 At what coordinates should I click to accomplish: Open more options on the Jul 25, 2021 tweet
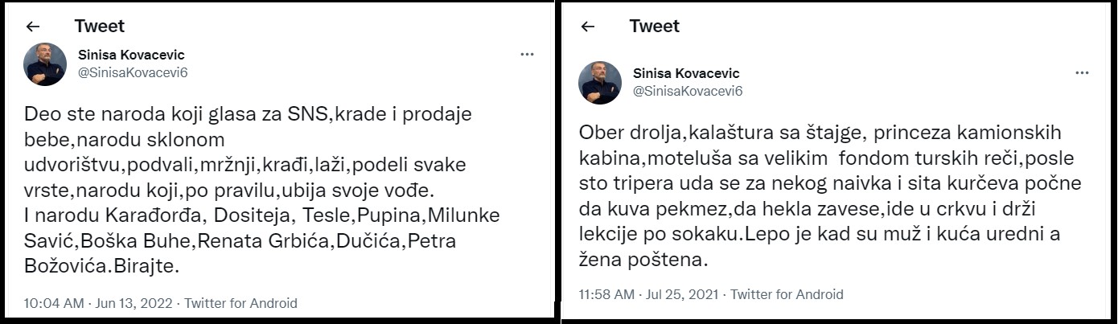pyautogui.click(x=1082, y=73)
